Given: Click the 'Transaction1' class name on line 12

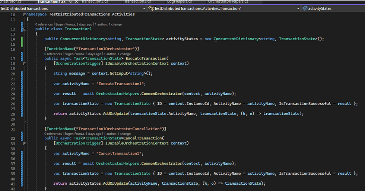Looking at the screenshot, I should 78,29.
